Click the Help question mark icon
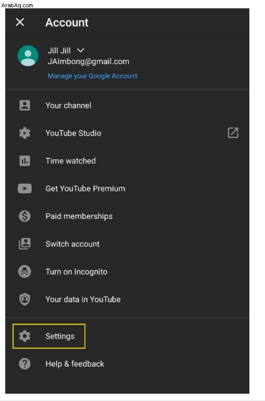Image resolution: width=265 pixels, height=401 pixels. pyautogui.click(x=24, y=364)
